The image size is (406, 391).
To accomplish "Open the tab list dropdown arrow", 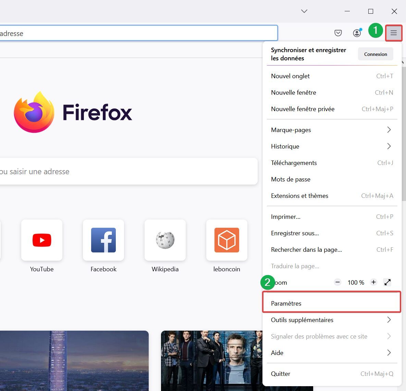I will (304, 11).
